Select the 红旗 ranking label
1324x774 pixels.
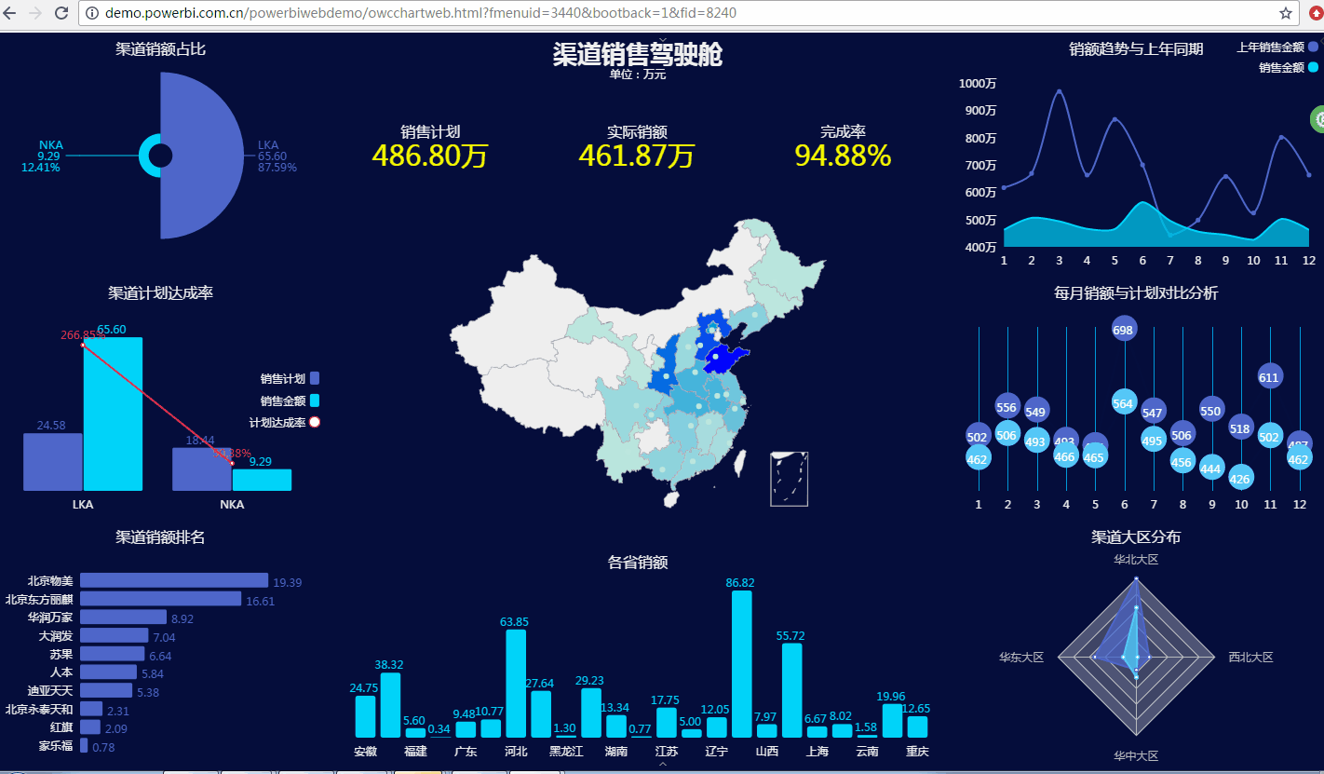point(61,727)
